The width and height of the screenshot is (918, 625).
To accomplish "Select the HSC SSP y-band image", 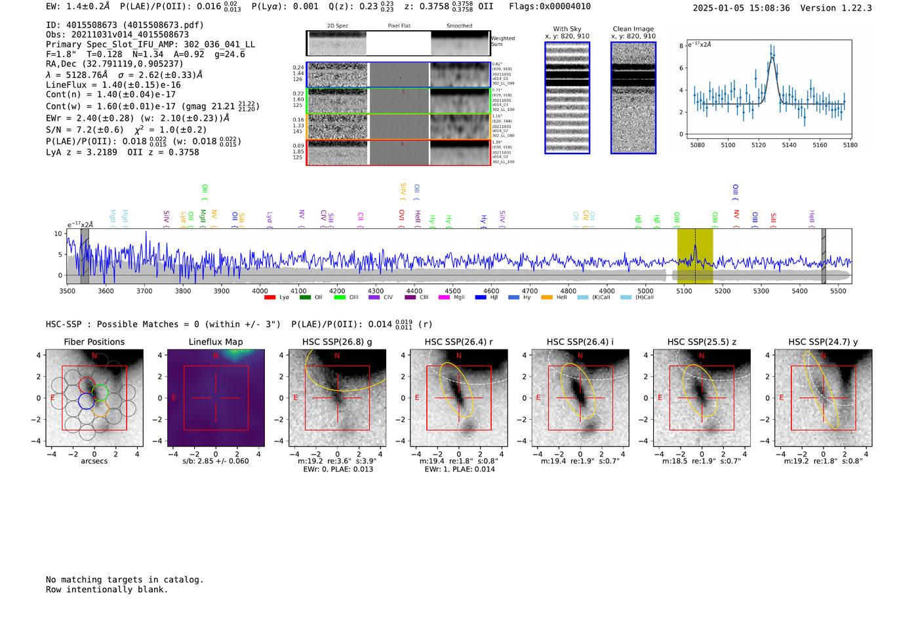I will click(824, 398).
